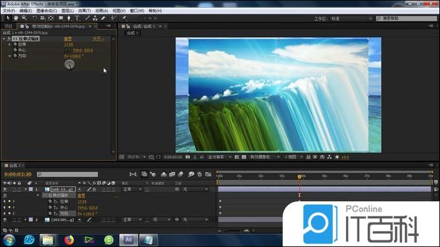Select the Eraser tool

coord(103,18)
